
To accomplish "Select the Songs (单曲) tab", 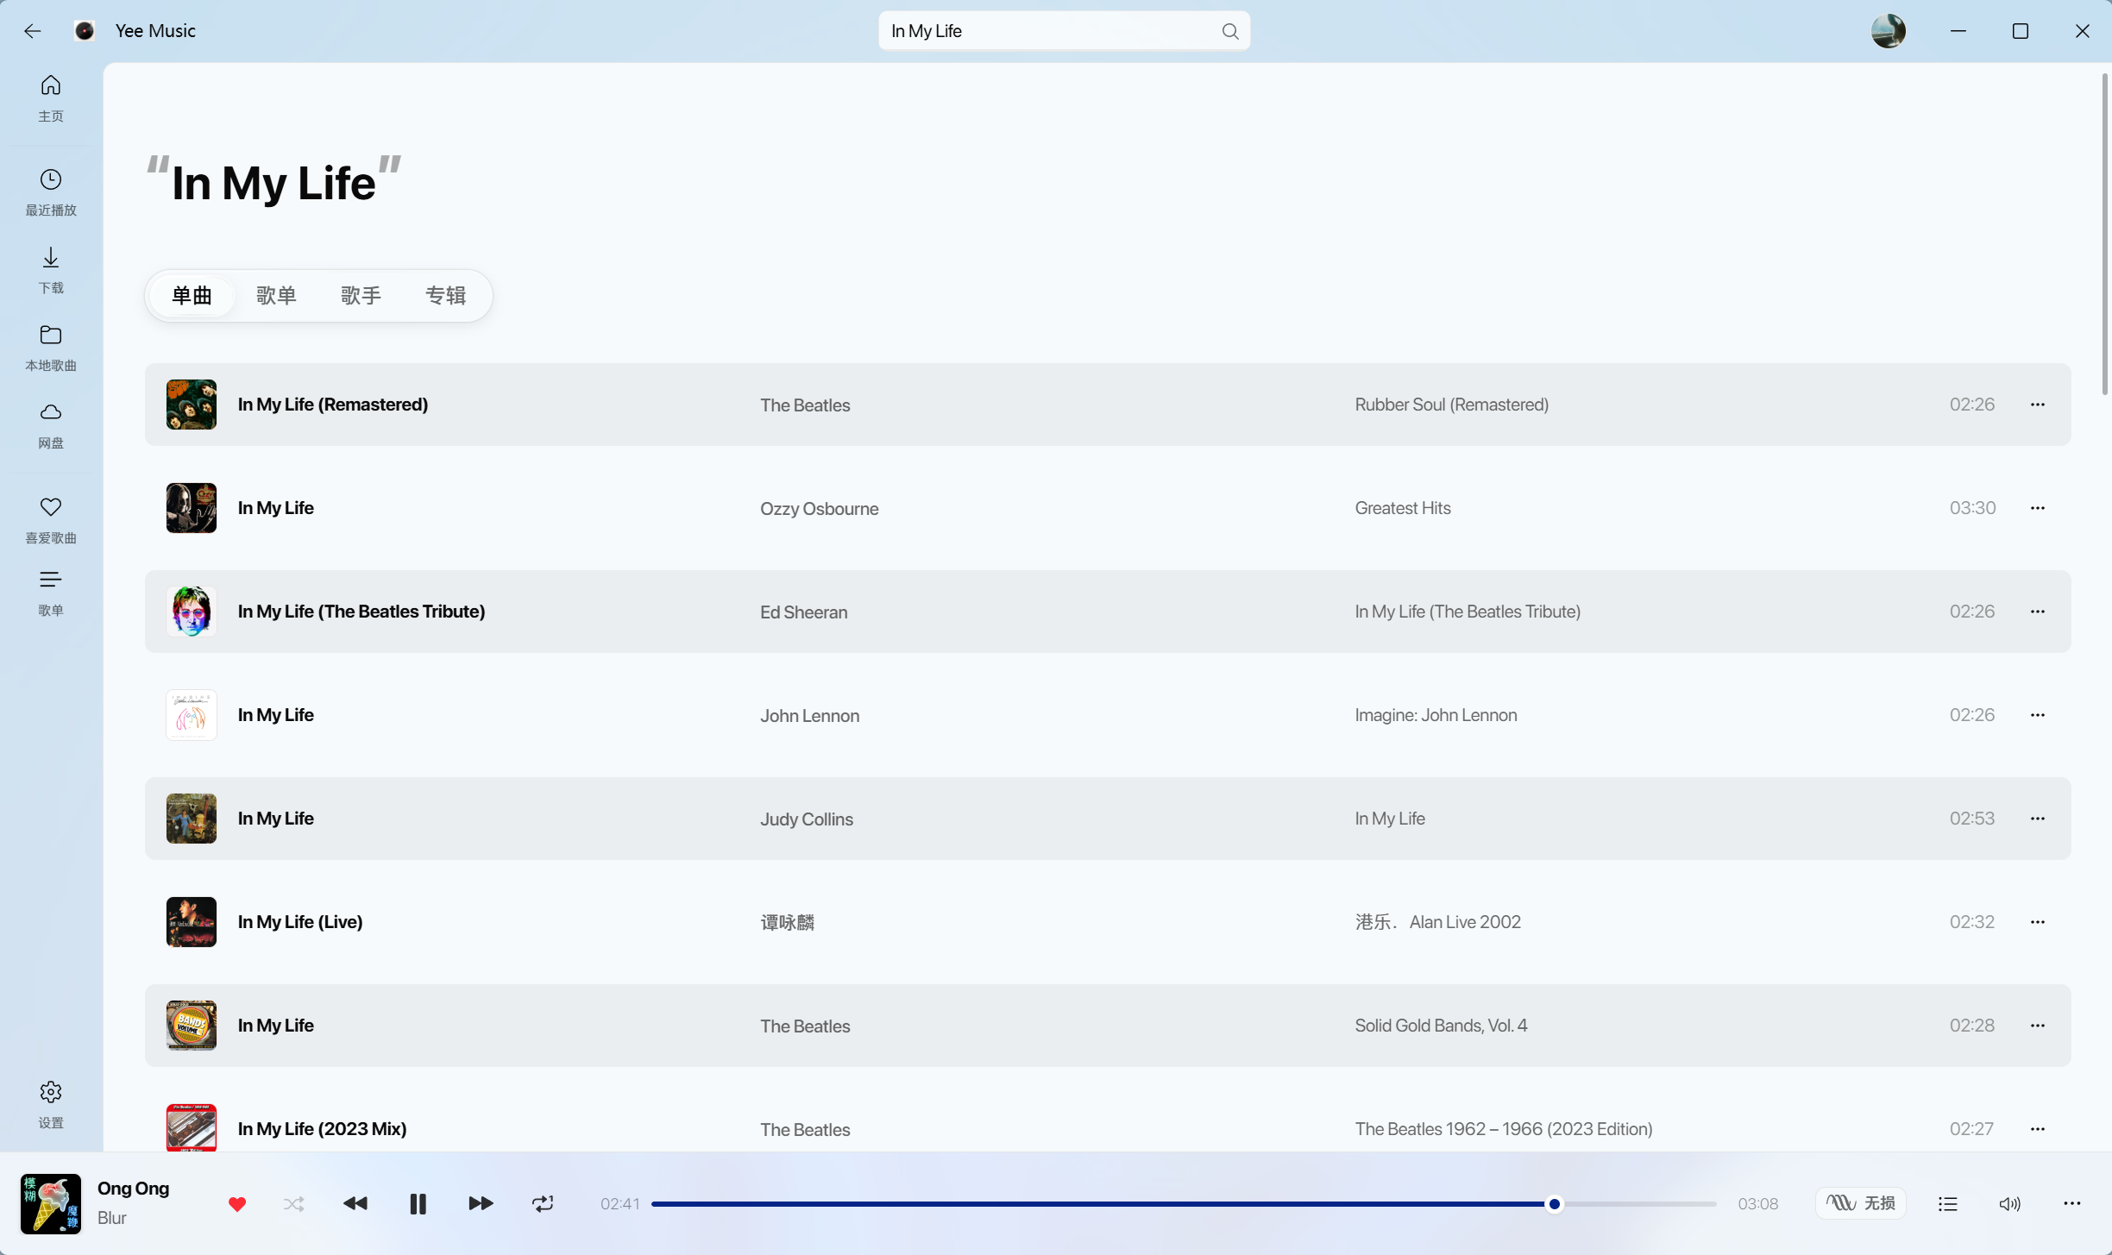I will pyautogui.click(x=192, y=296).
